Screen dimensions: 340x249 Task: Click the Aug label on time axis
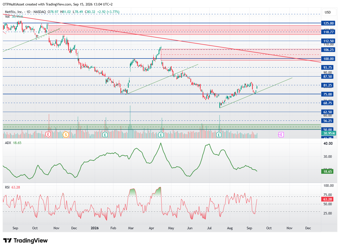pos(230,228)
